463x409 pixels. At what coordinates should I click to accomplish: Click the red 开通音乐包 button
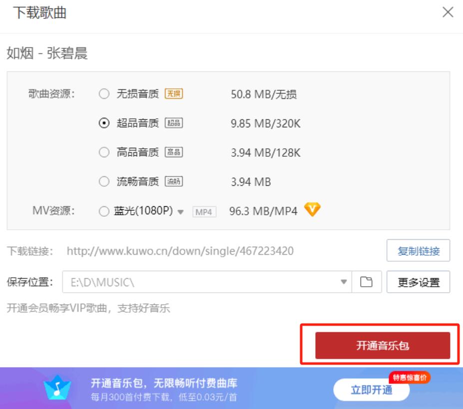pos(383,346)
